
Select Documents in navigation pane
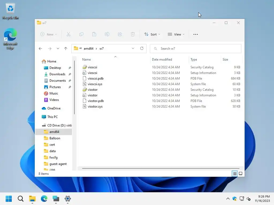tap(55, 81)
